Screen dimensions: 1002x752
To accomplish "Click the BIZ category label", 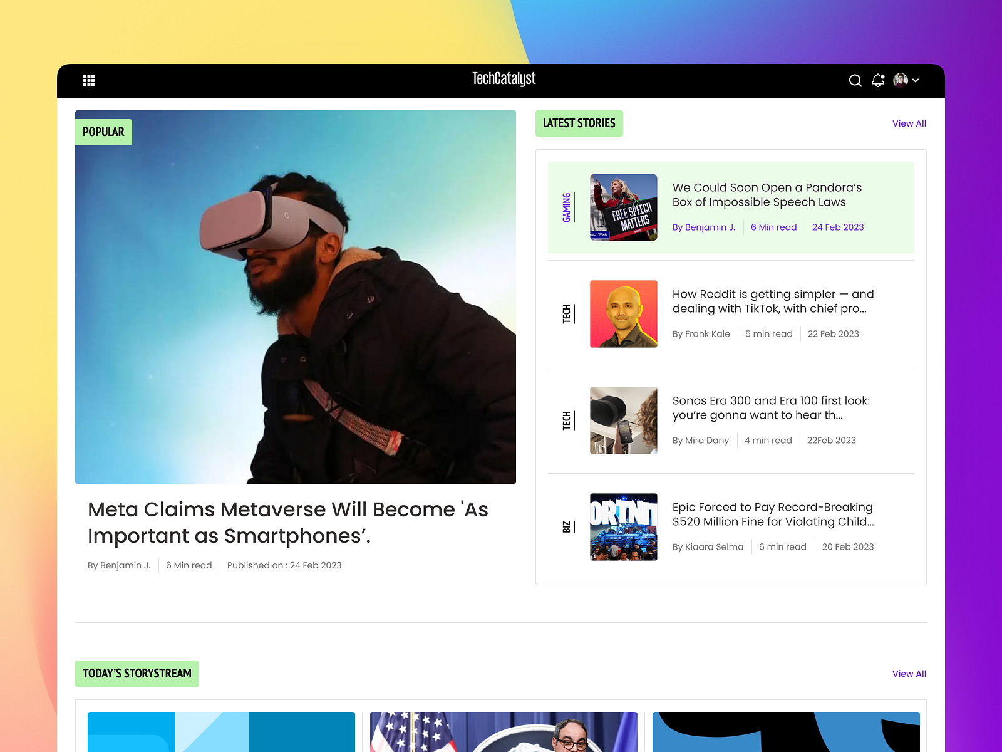I will click(567, 527).
